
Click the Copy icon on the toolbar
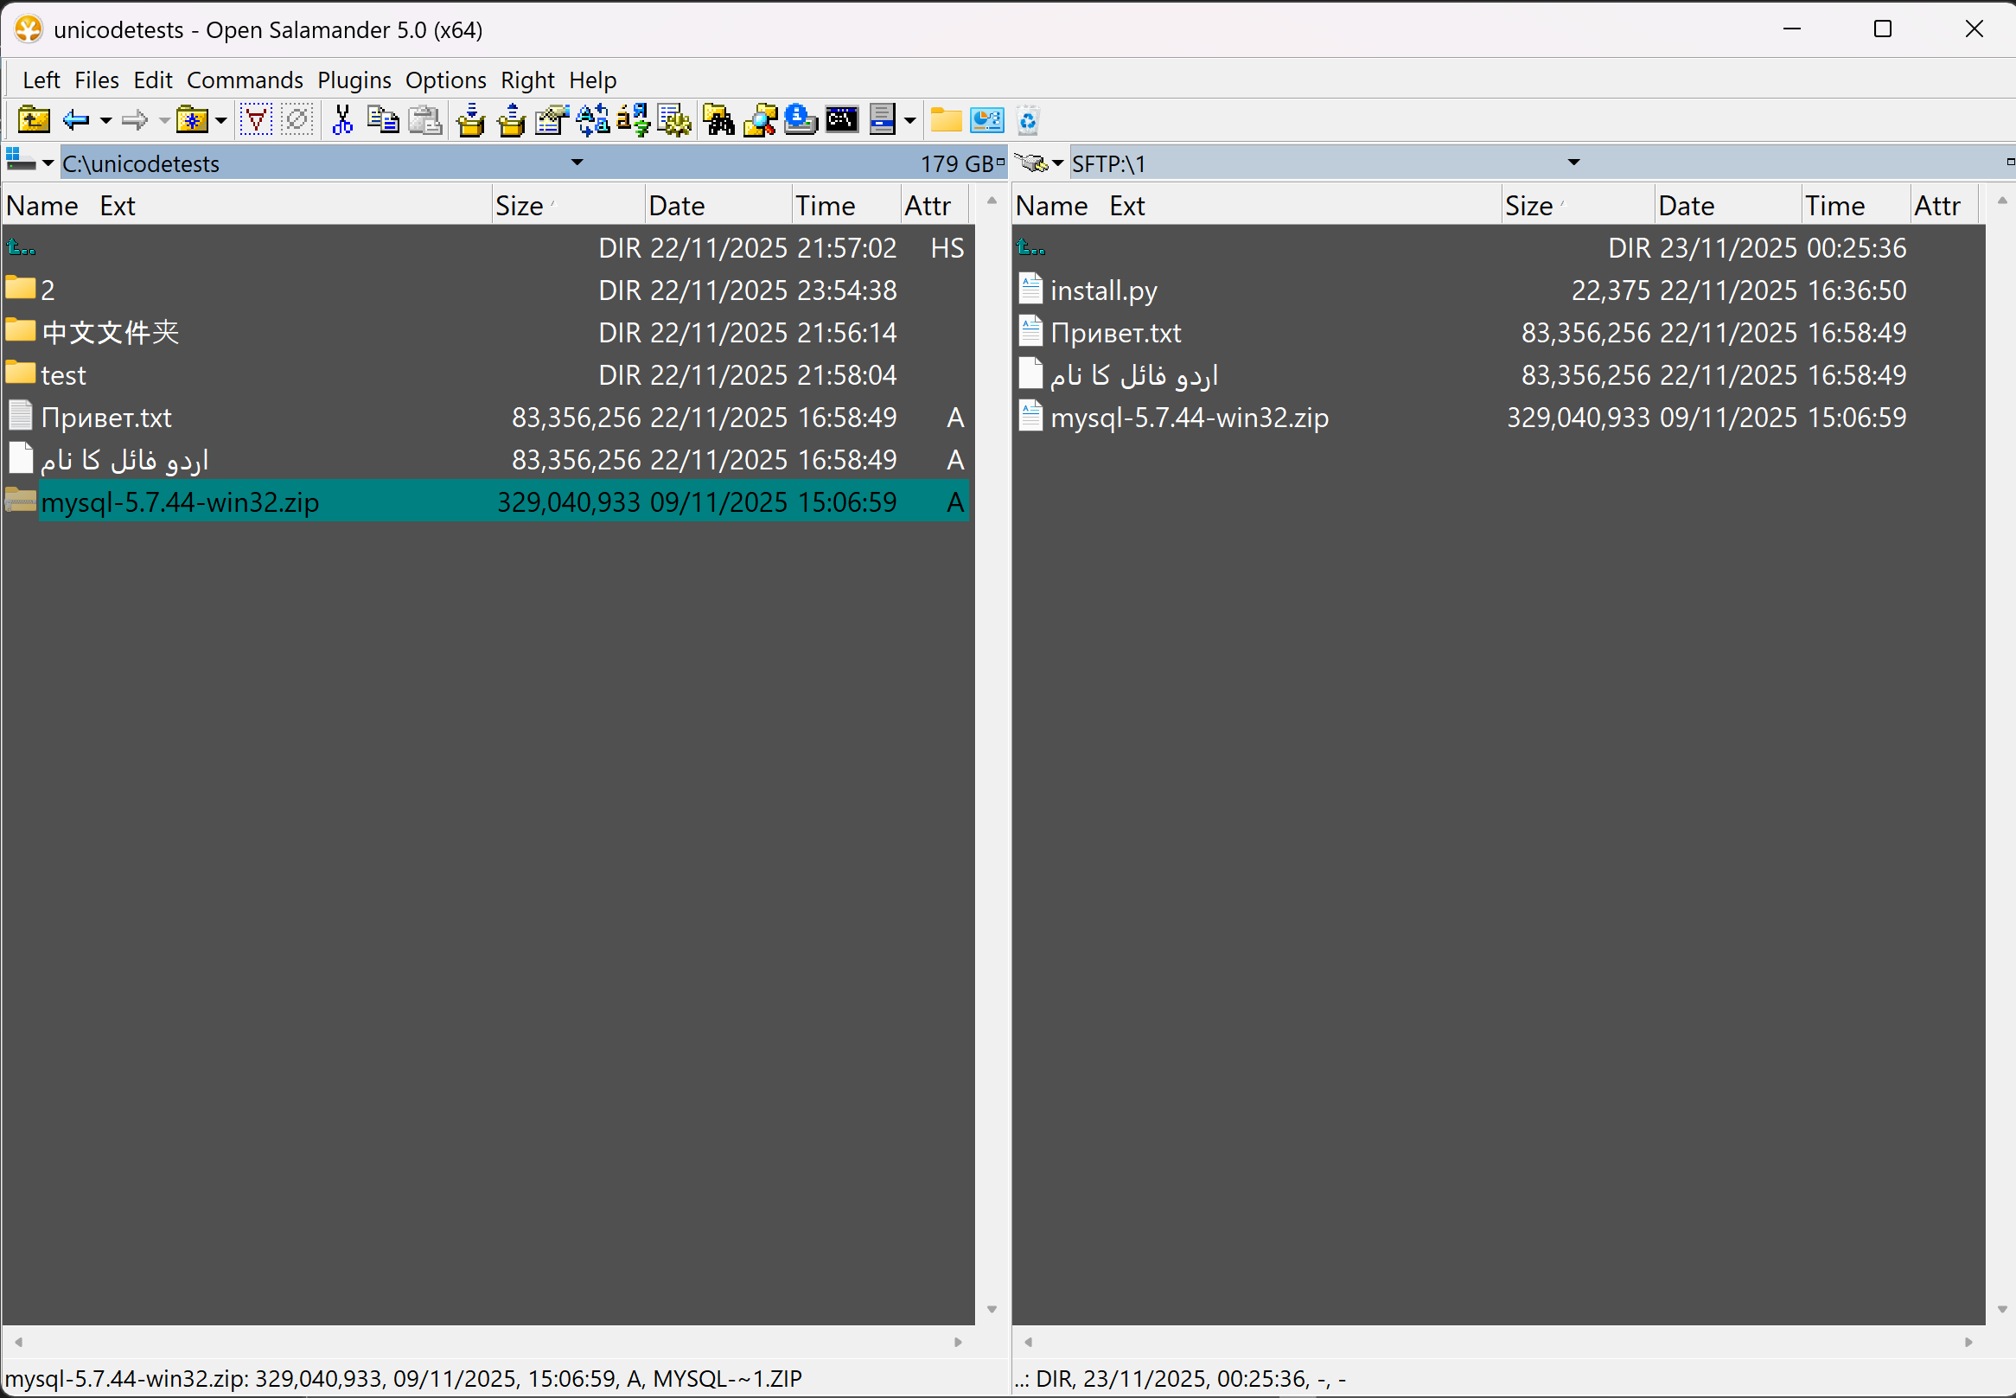[x=383, y=120]
